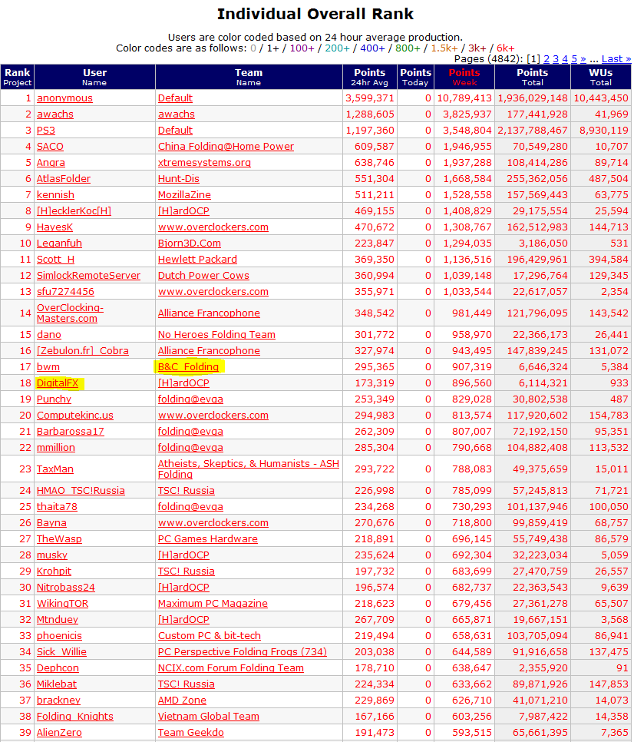Open highlighted team B&C_Folding
The image size is (634, 742).
(x=188, y=366)
